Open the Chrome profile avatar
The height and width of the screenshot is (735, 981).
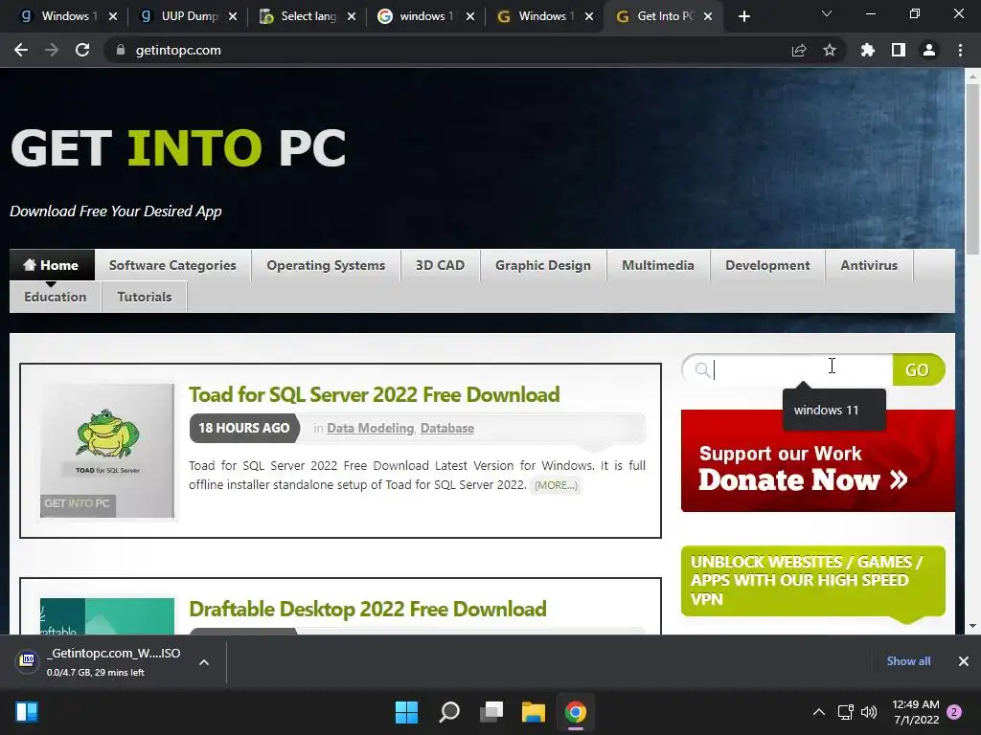pyautogui.click(x=929, y=50)
